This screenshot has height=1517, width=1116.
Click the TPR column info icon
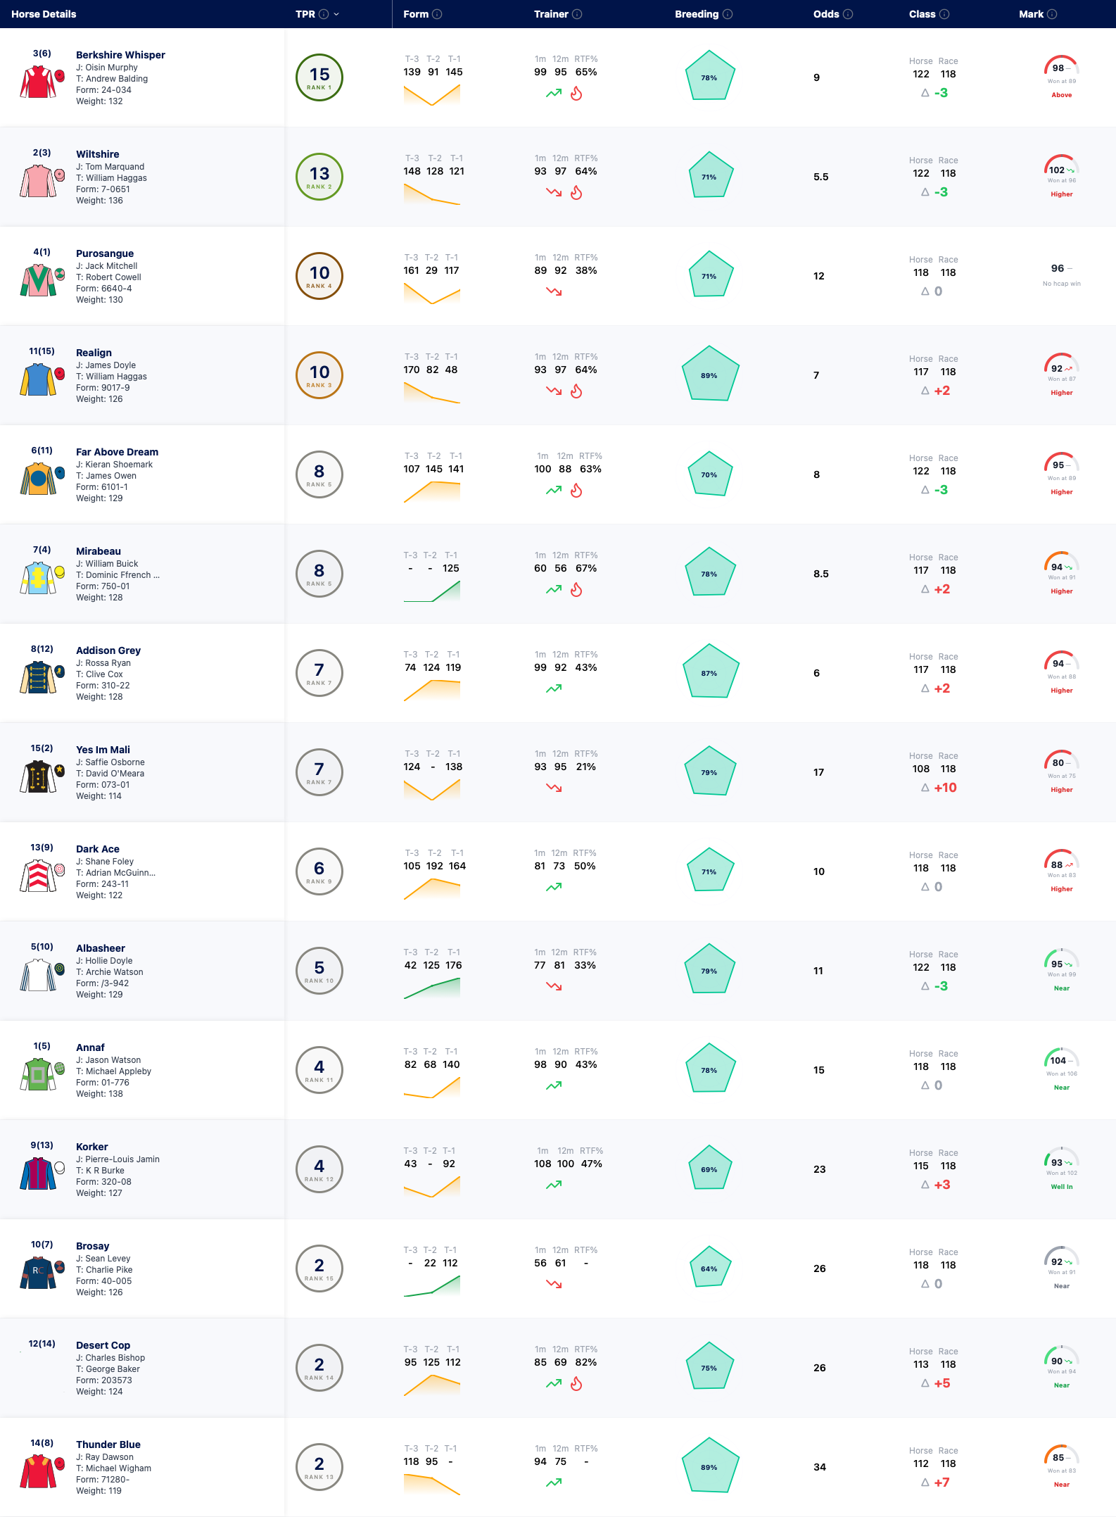[324, 14]
